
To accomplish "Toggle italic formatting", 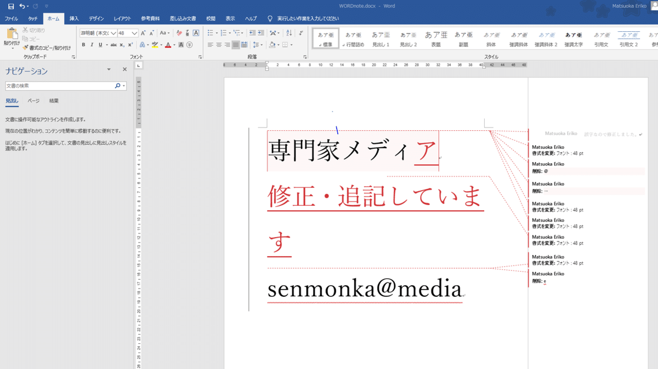I will (92, 45).
